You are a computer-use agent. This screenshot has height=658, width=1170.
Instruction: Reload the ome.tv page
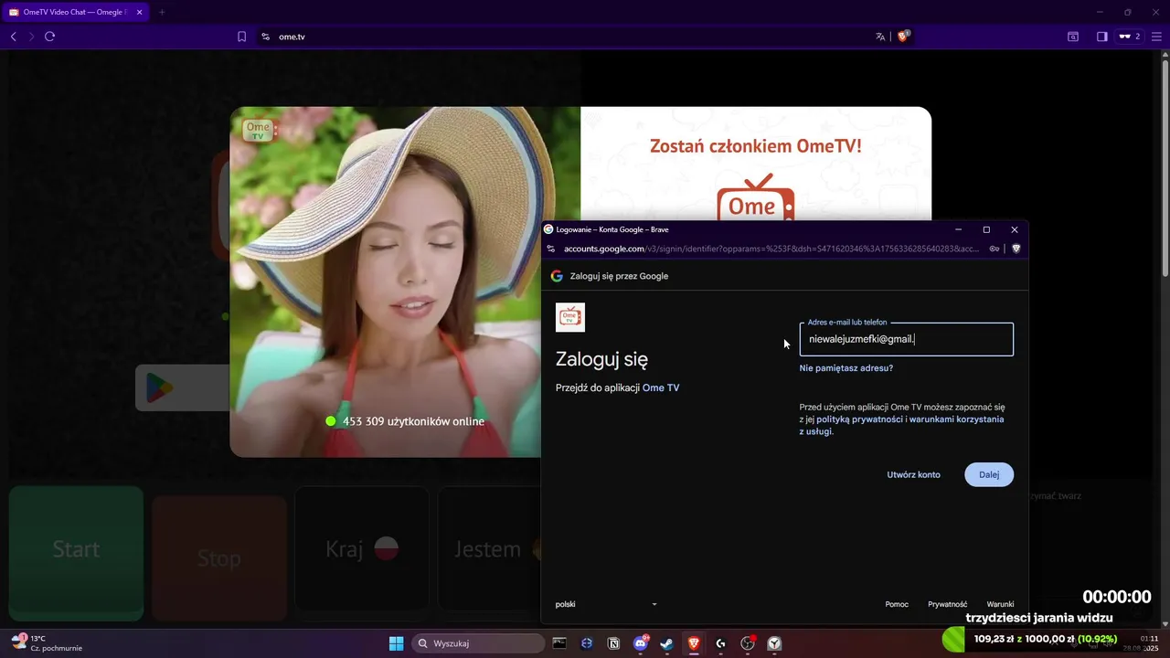pos(50,37)
